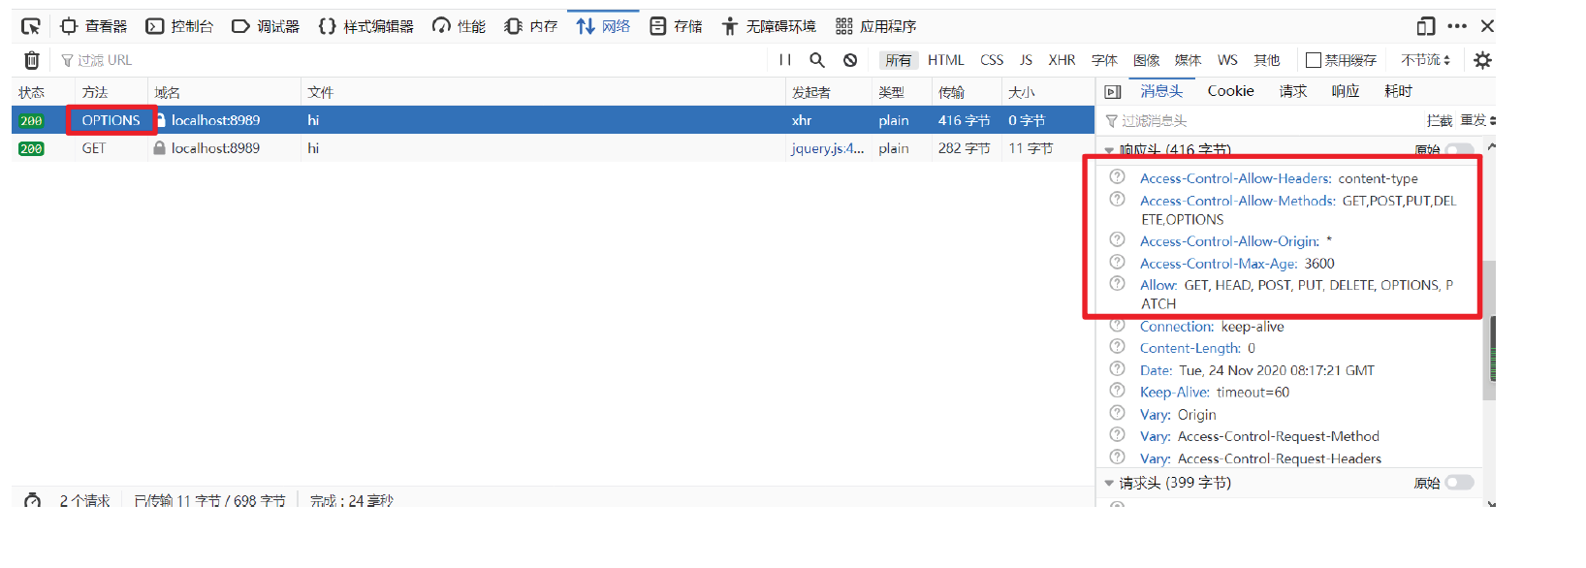Open help for Access-Control-Max-Age

1118,263
